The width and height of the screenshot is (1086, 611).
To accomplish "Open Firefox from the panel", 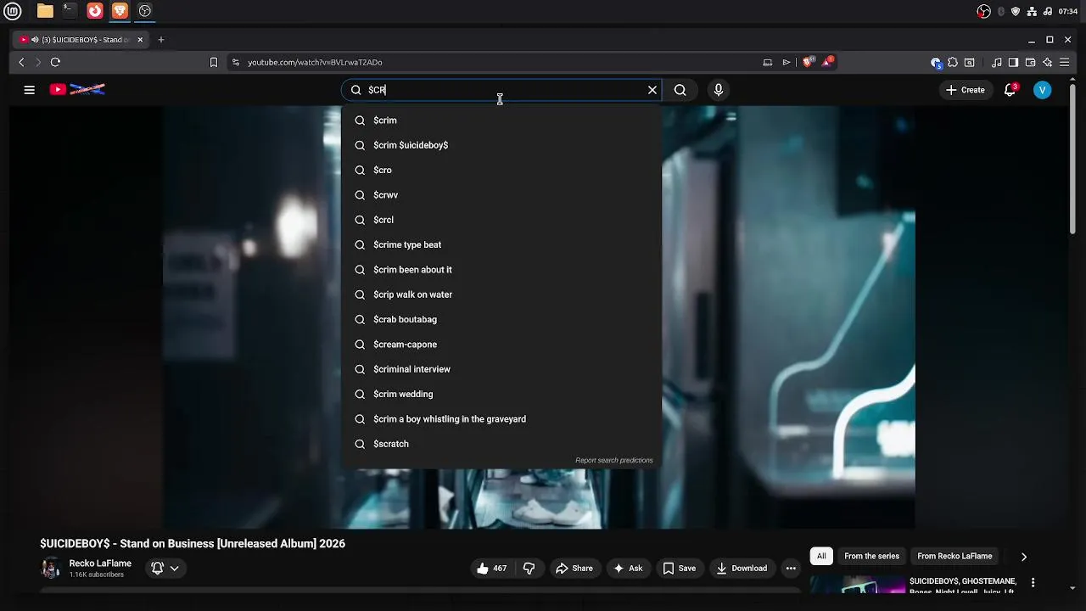I will click(x=95, y=11).
